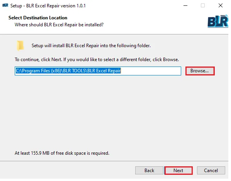
Task: Click the '155.9 MB of free disk space' text
Action: (x=62, y=153)
